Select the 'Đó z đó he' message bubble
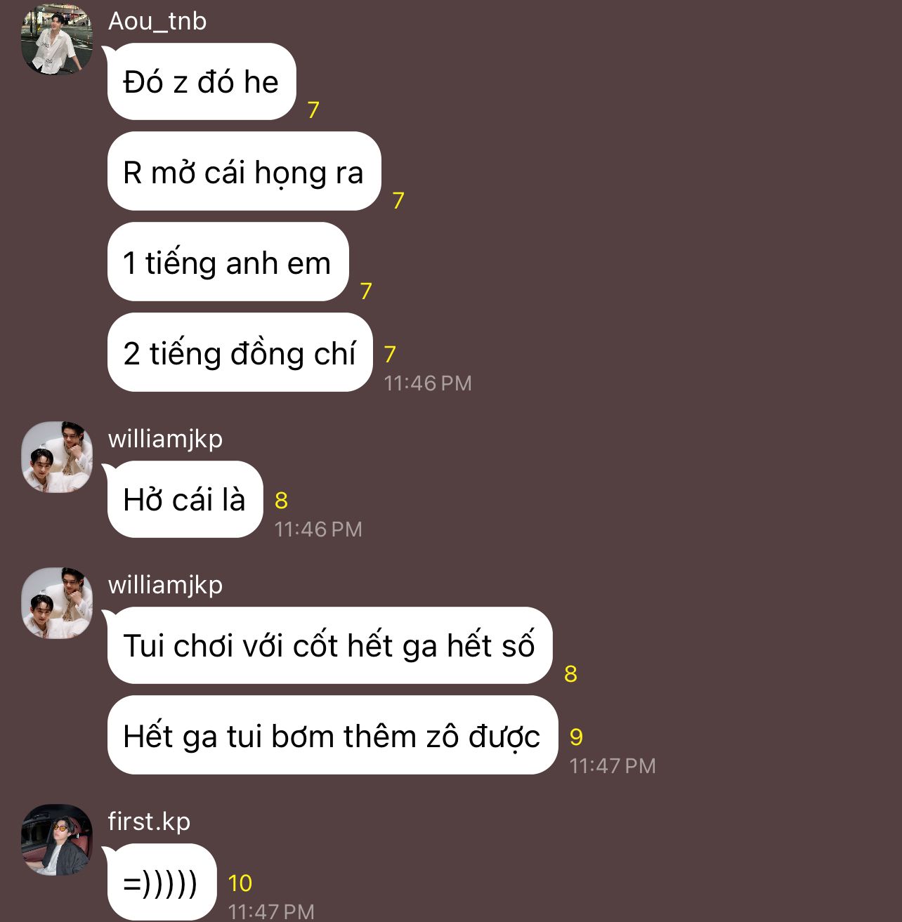Viewport: 902px width, 922px height. click(201, 81)
